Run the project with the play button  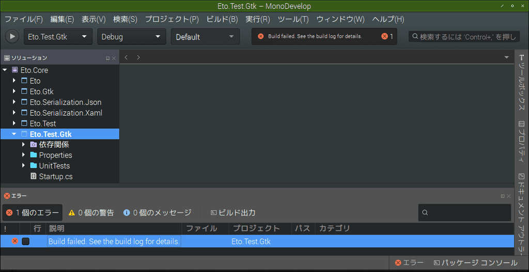(x=12, y=36)
